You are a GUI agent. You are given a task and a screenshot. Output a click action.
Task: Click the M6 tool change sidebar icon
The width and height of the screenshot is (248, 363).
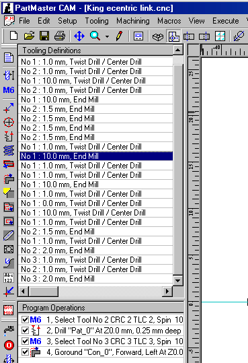(x=9, y=90)
